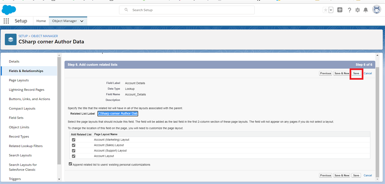Open the global actions plus icon
The height and width of the screenshot is (184, 385).
[x=340, y=10]
